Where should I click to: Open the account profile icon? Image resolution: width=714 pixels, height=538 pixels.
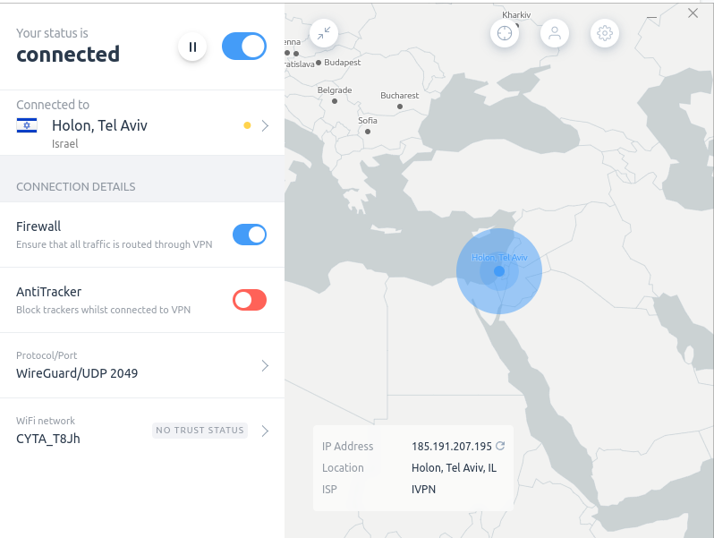pyautogui.click(x=555, y=33)
